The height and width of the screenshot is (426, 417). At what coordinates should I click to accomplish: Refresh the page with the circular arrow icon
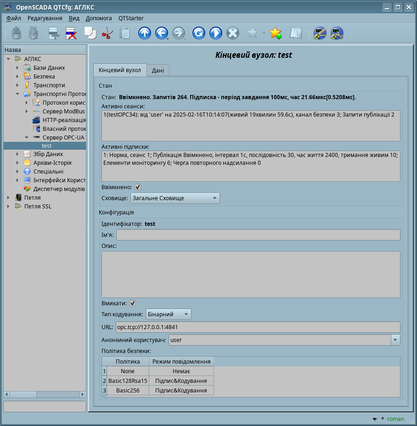[198, 33]
